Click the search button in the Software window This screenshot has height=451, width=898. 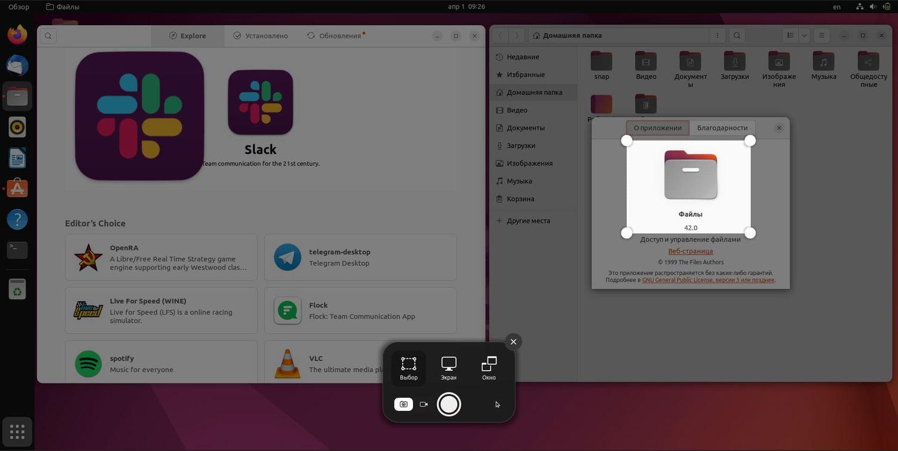48,36
